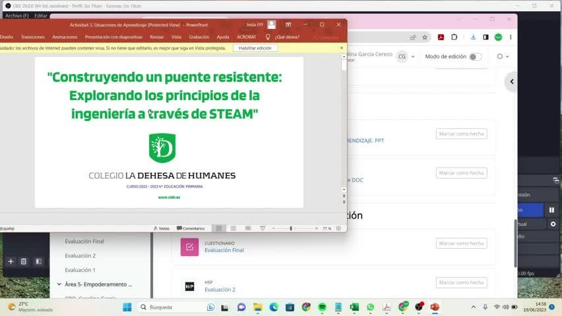
Task: Open ribbon display options in PowerPoint title bar
Action: (288, 25)
